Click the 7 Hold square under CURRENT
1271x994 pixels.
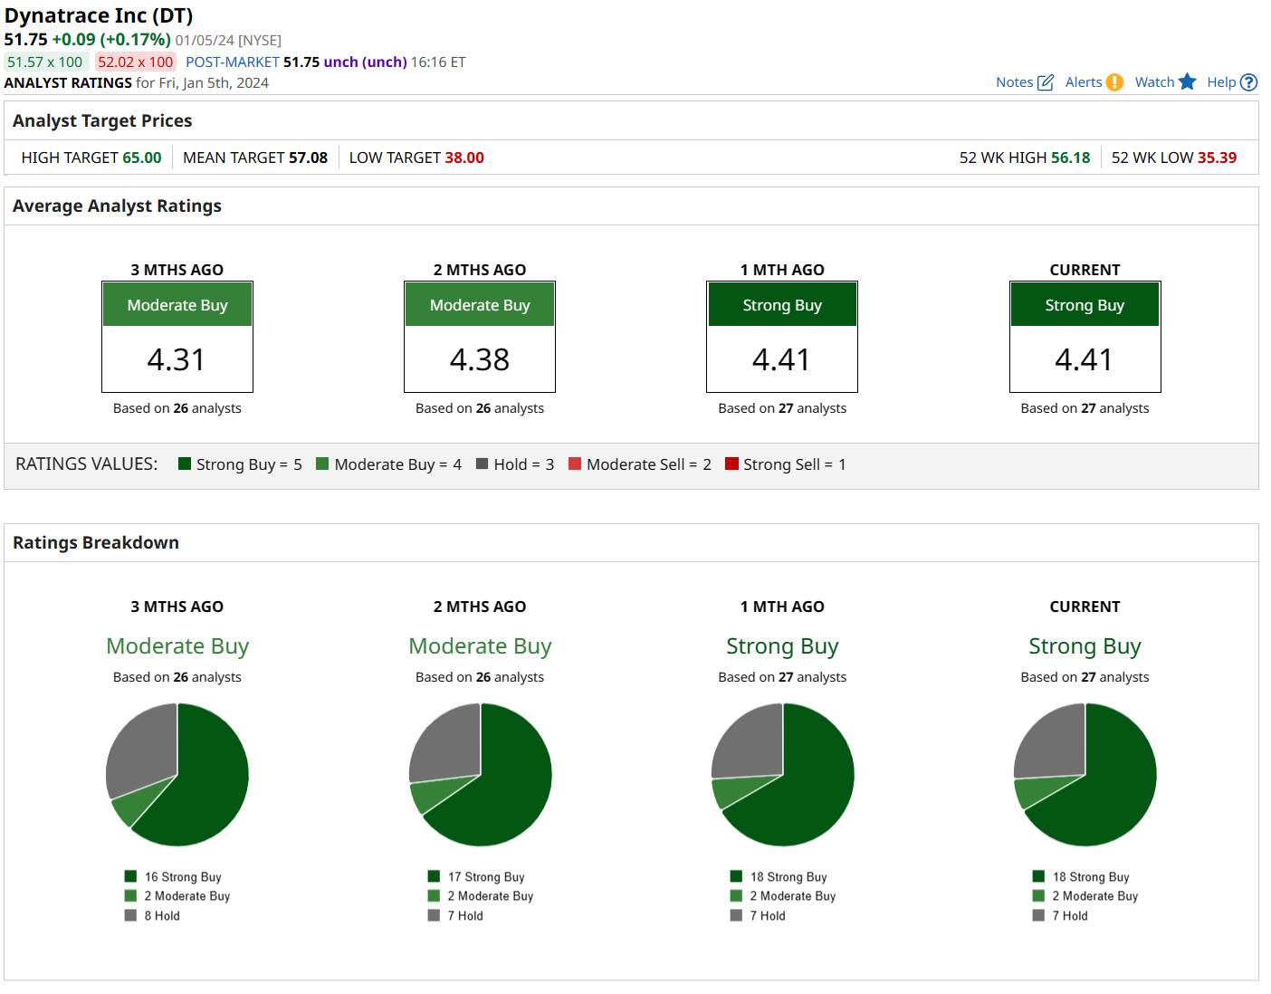(1038, 915)
